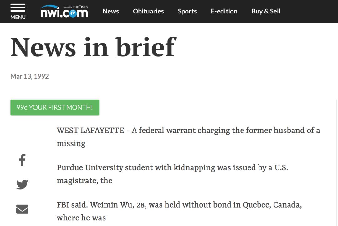Open the hamburger MENU icon
The width and height of the screenshot is (338, 226).
pos(18,8)
